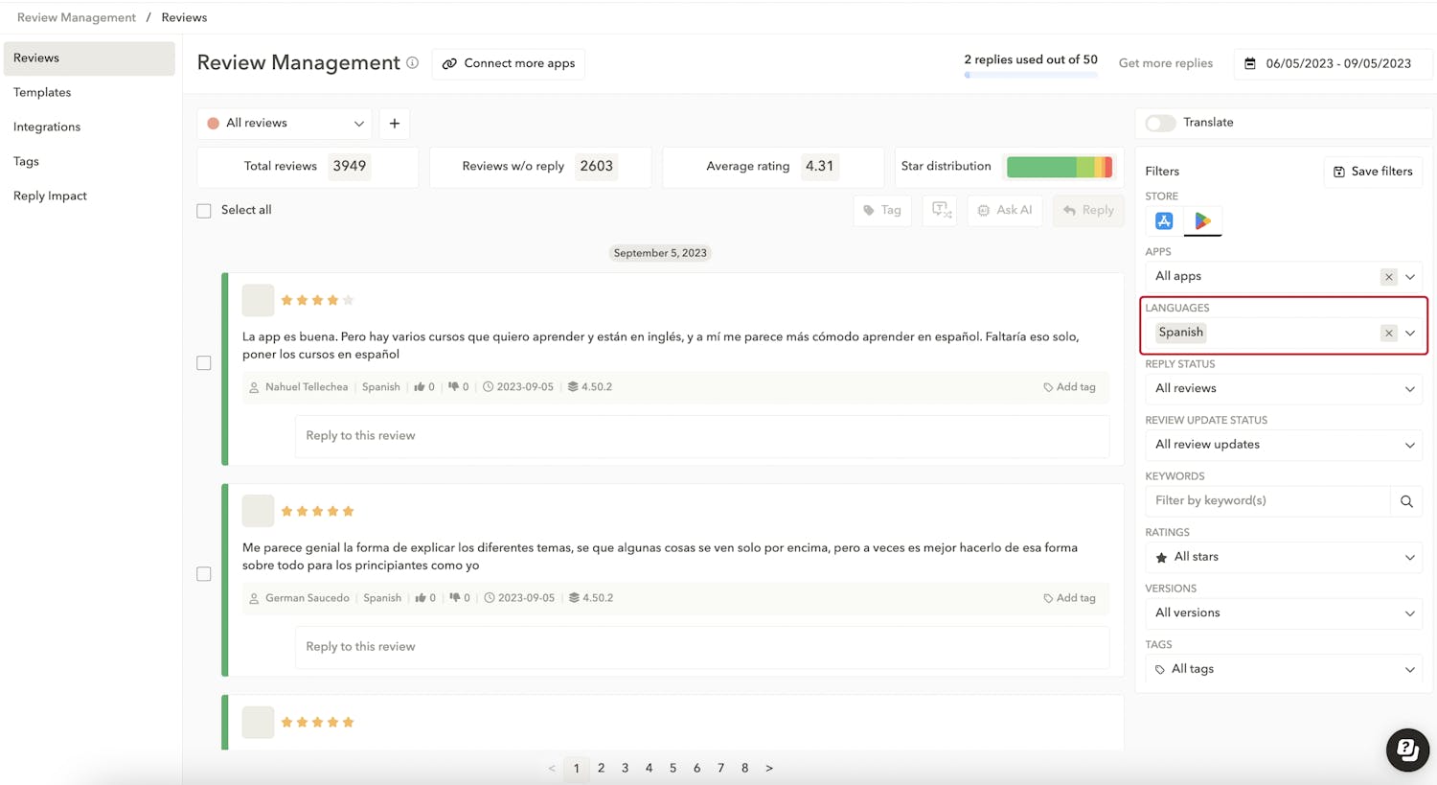
Task: Open the help chat bubble icon
Action: (1407, 750)
